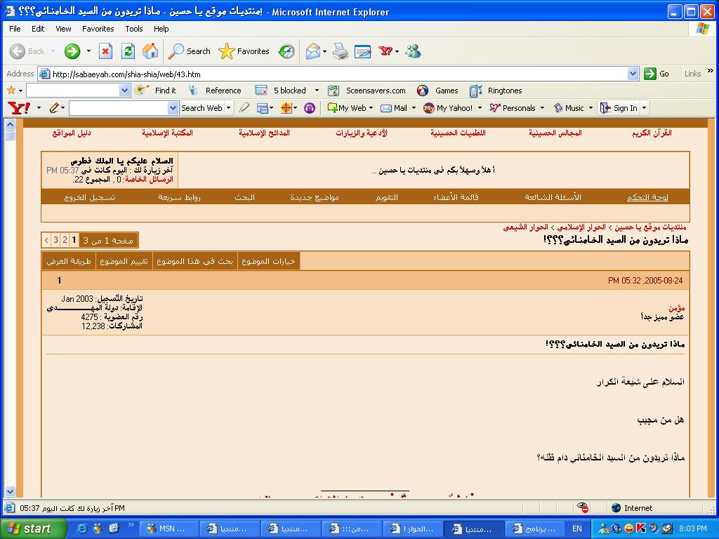Click the Yahoo toolbar search input field
Image resolution: width=719 pixels, height=539 pixels.
(x=119, y=108)
